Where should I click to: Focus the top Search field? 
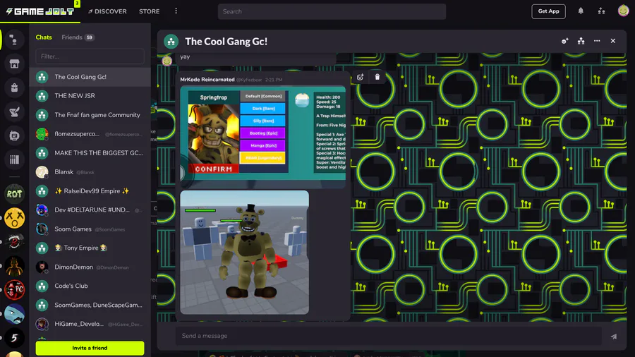[332, 11]
